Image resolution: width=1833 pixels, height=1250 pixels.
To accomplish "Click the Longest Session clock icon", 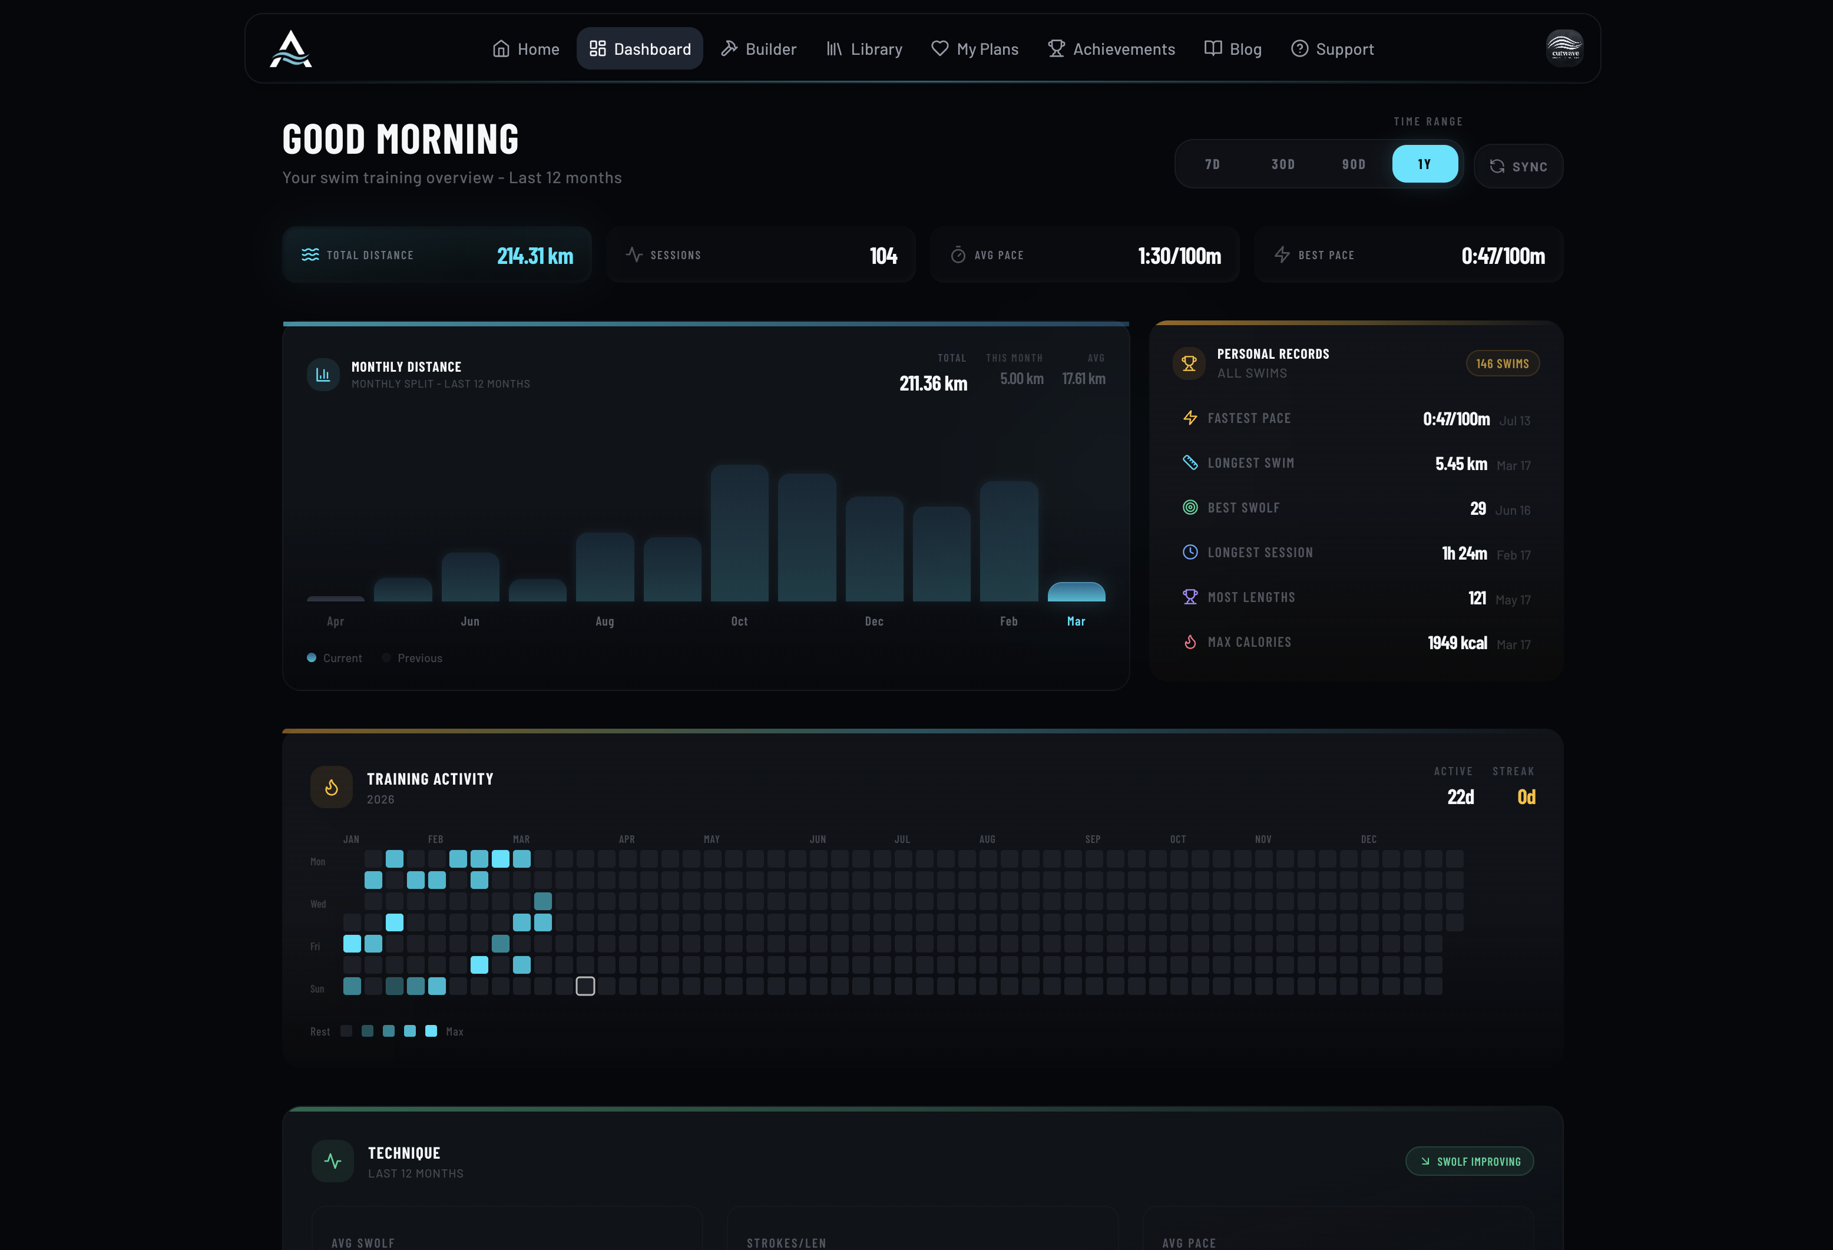I will tap(1190, 552).
